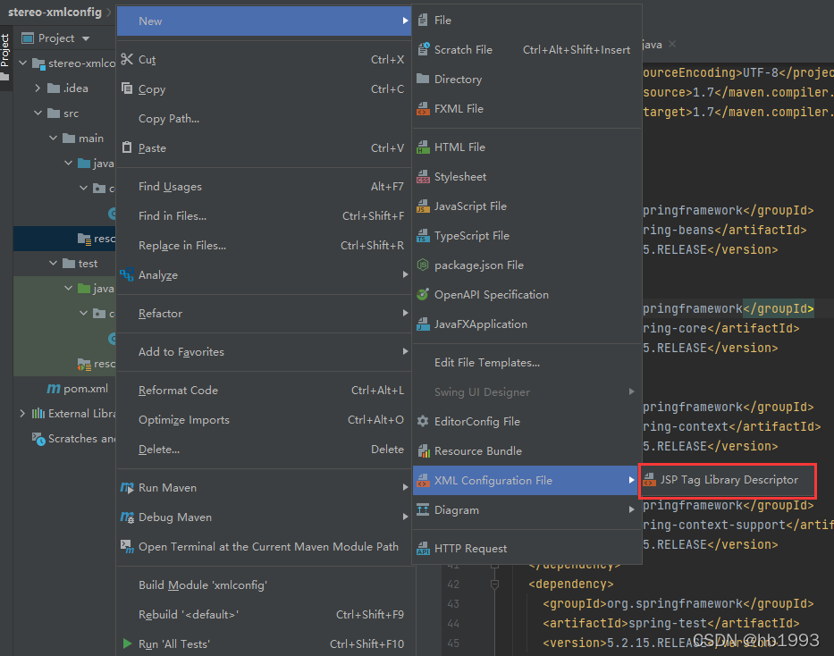Expand the .idea folder
The width and height of the screenshot is (834, 656).
[x=38, y=88]
